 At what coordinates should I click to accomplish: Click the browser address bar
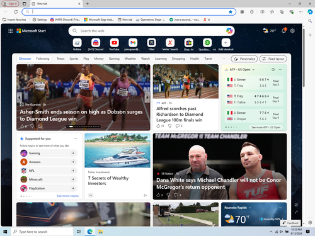click(129, 12)
